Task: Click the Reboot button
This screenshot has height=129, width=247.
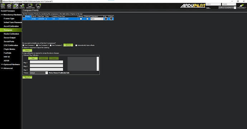Action: [27, 50]
